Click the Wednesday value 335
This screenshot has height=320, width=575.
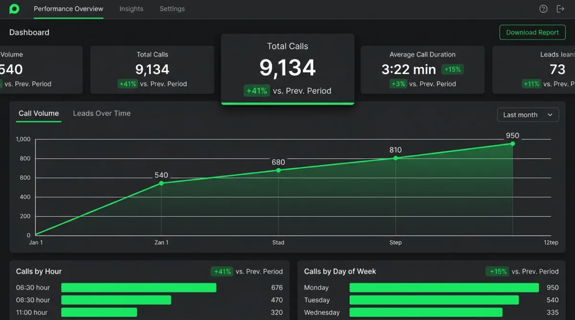tap(552, 312)
